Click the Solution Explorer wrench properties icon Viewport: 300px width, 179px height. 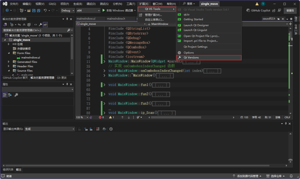coord(40,25)
